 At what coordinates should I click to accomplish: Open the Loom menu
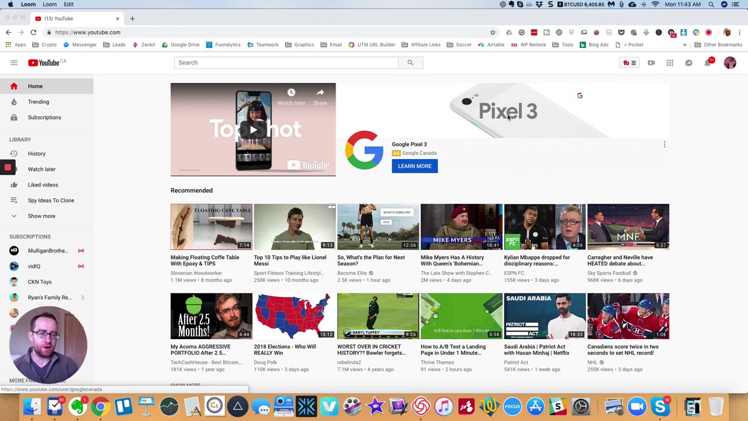point(50,4)
